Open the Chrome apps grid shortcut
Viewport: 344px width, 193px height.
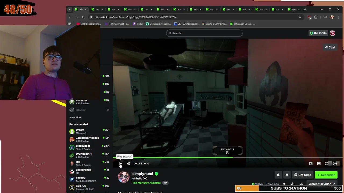(70, 24)
